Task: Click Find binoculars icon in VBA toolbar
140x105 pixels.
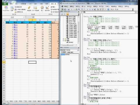Action: 79,9
